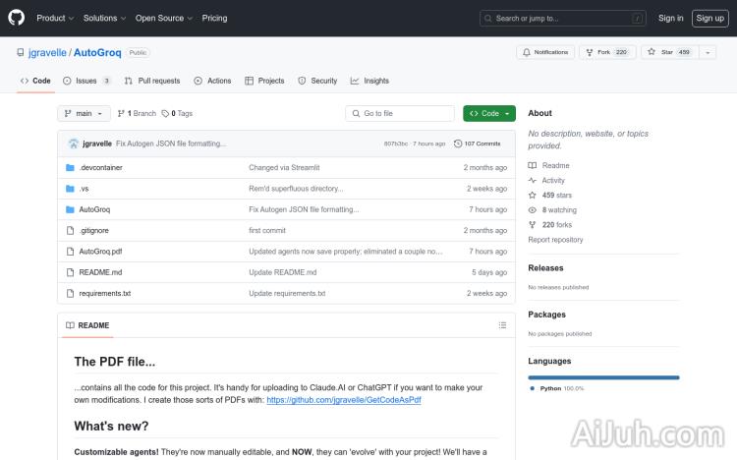
Task: Open the main branch selector dropdown
Action: [x=84, y=114]
